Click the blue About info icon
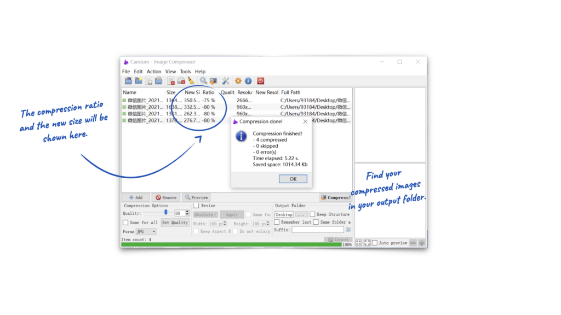The width and height of the screenshot is (561, 315). [x=248, y=81]
